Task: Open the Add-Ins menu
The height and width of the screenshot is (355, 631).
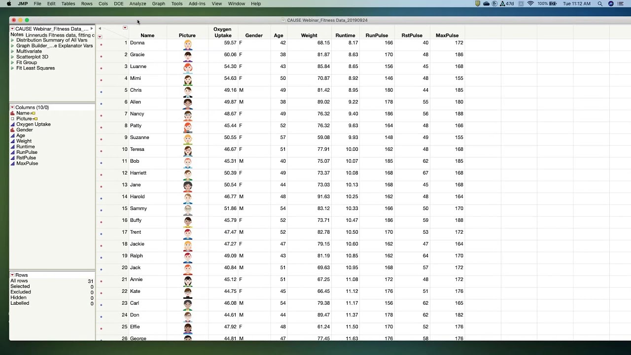Action: coord(197,3)
